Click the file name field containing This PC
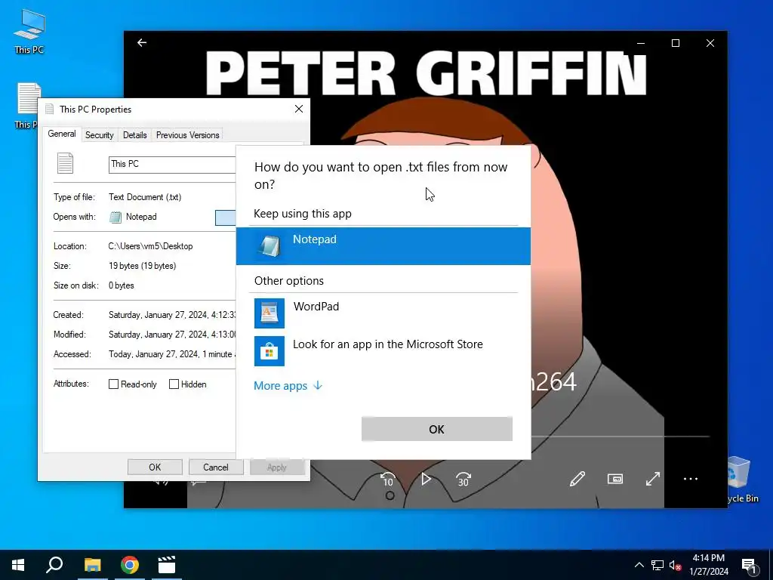Image resolution: width=773 pixels, height=580 pixels. 172,164
